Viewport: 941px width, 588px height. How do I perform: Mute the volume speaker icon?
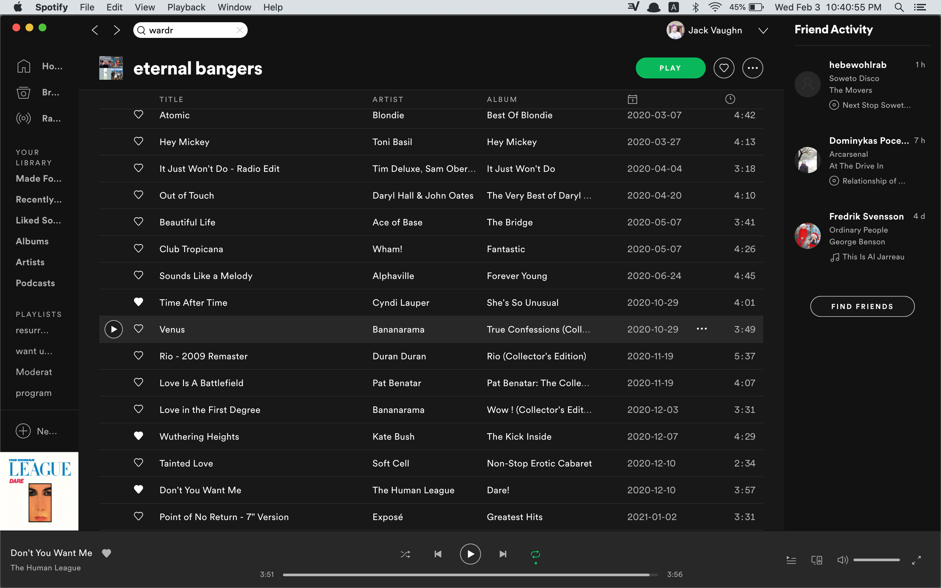(x=842, y=560)
